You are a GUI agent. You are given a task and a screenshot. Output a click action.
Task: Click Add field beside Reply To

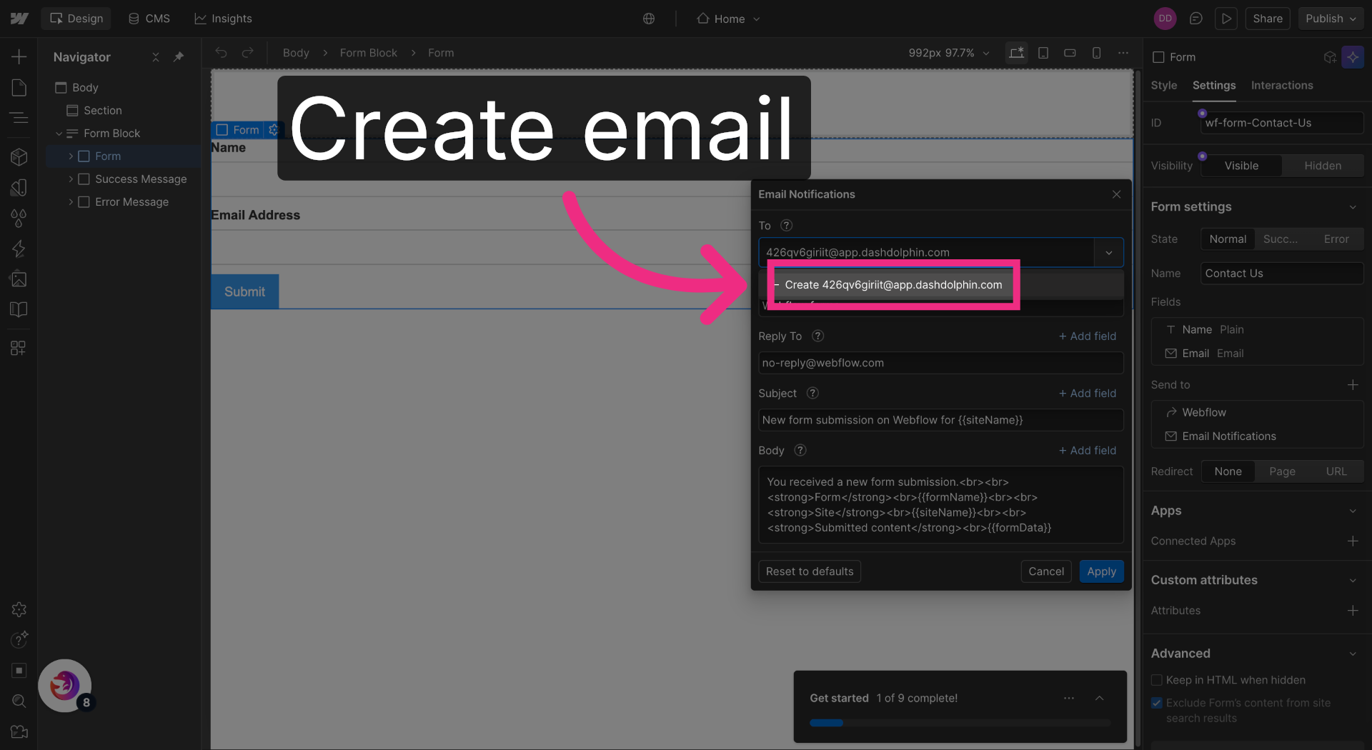tap(1087, 336)
